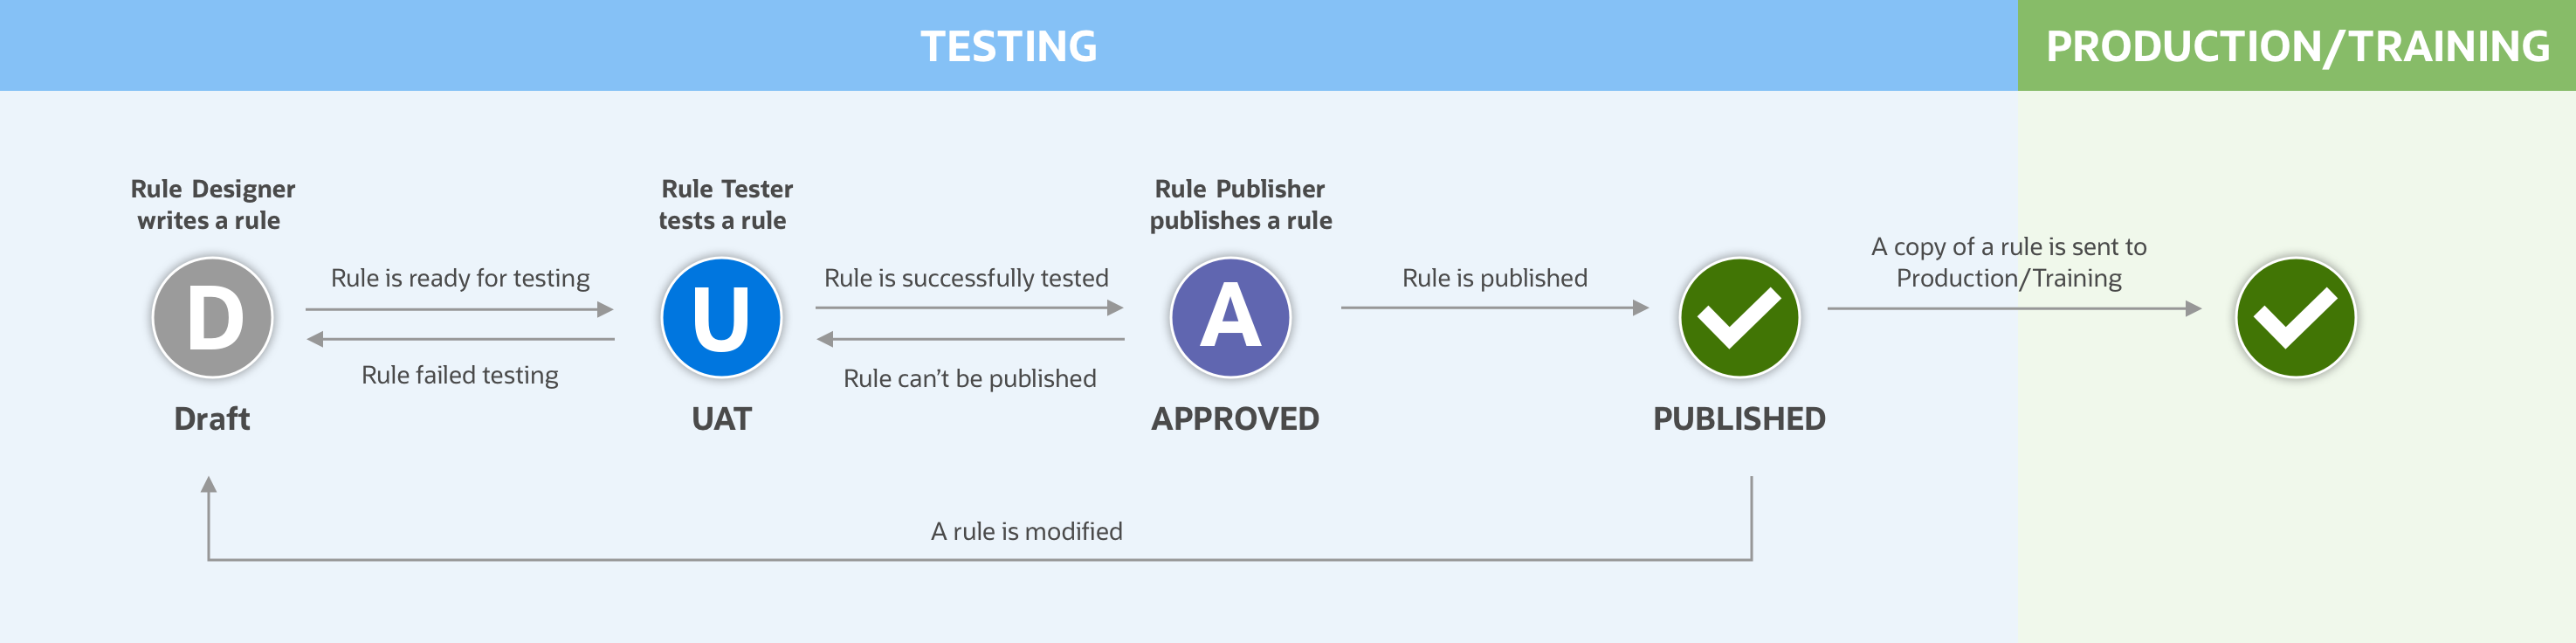Click the 'Rule can't be published' arrow

pos(970,339)
